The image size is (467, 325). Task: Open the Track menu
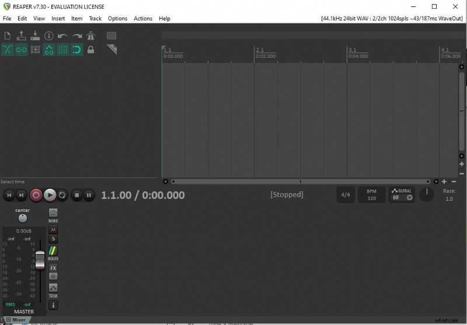[x=95, y=18]
